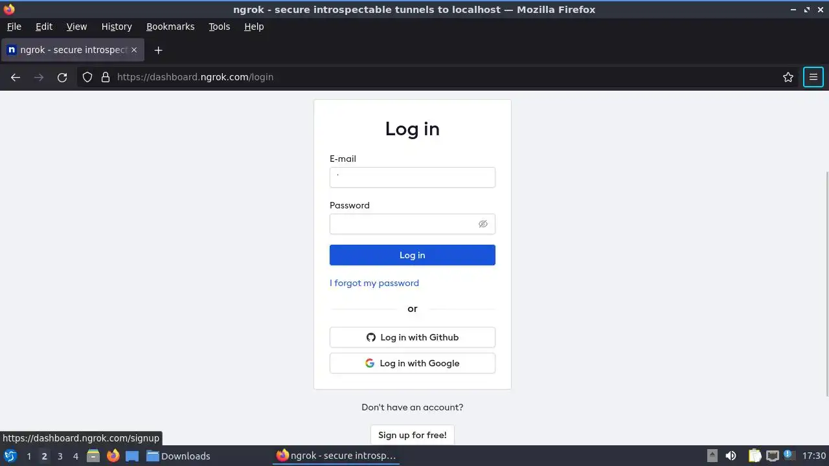Focus the ngrok Firefox taskbar entry
Viewport: 829px width, 466px height.
337,456
